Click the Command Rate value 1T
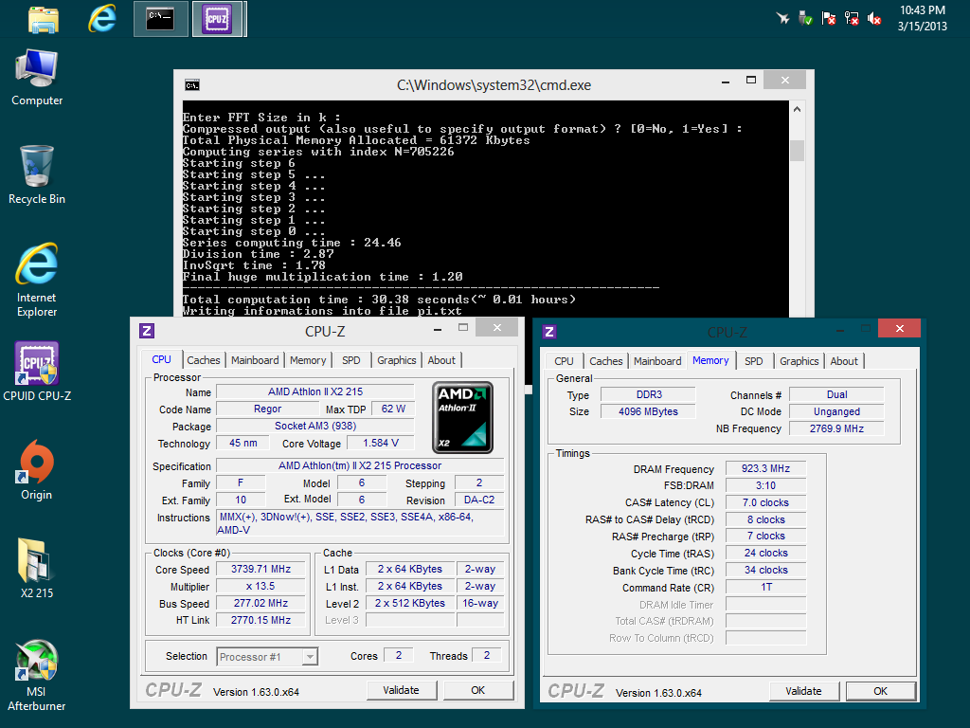Image resolution: width=970 pixels, height=728 pixels. pyautogui.click(x=765, y=588)
